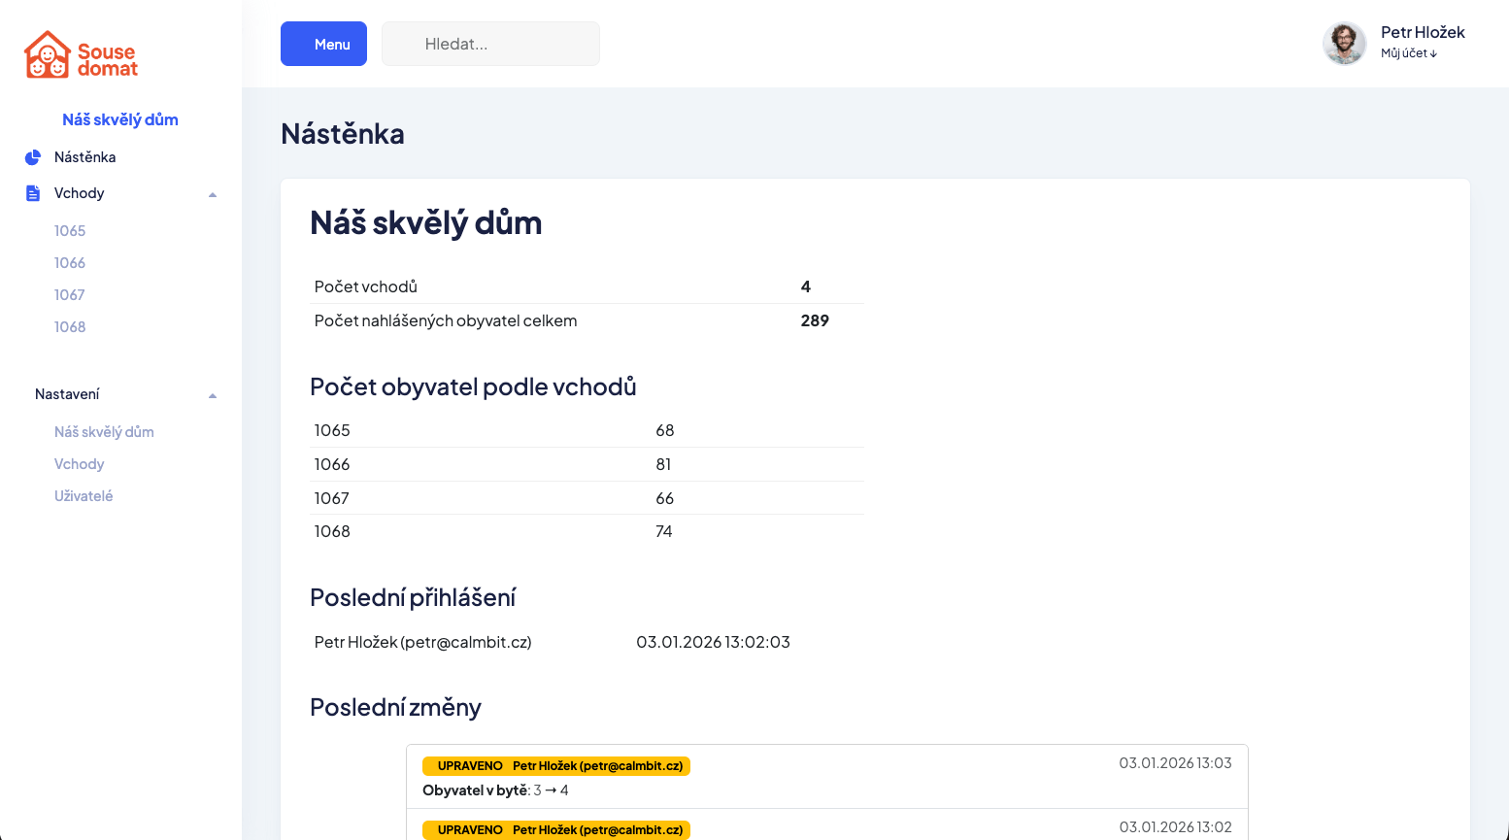Click the blue Menu button

tap(323, 44)
